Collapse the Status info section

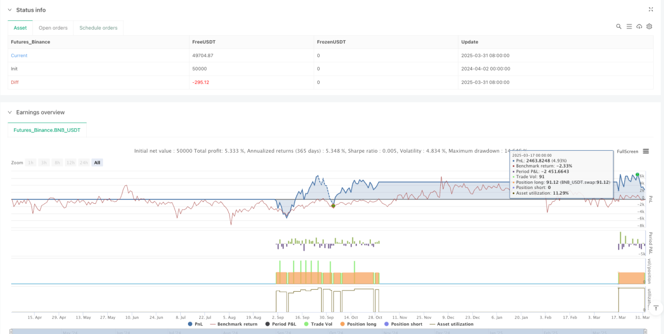(10, 10)
